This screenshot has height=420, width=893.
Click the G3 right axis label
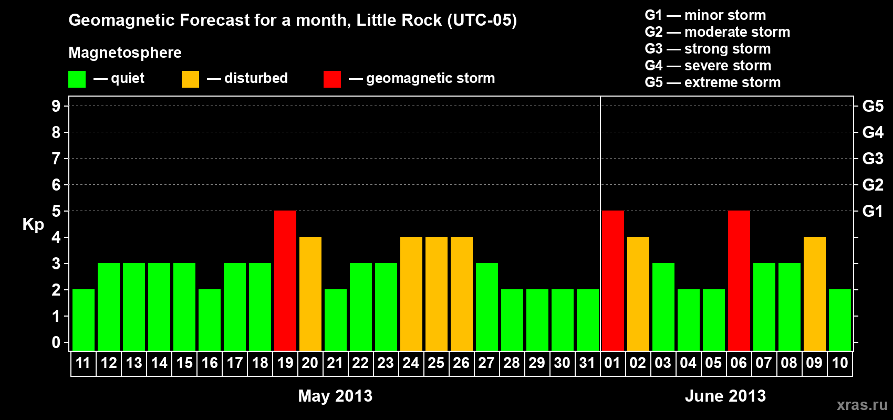pyautogui.click(x=873, y=159)
